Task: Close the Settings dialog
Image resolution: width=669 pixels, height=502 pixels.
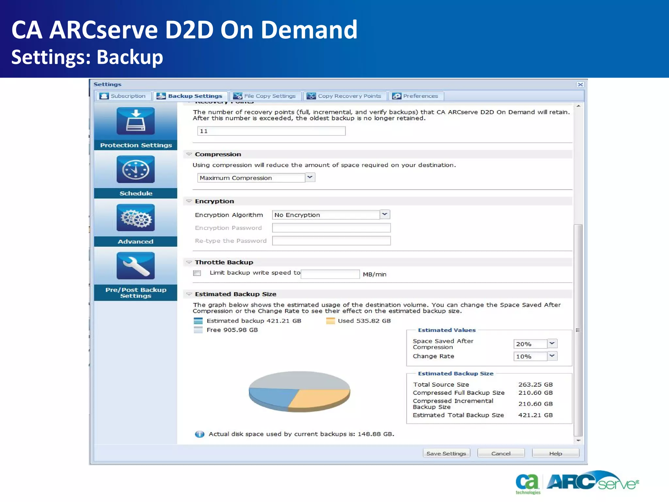Action: pyautogui.click(x=580, y=85)
